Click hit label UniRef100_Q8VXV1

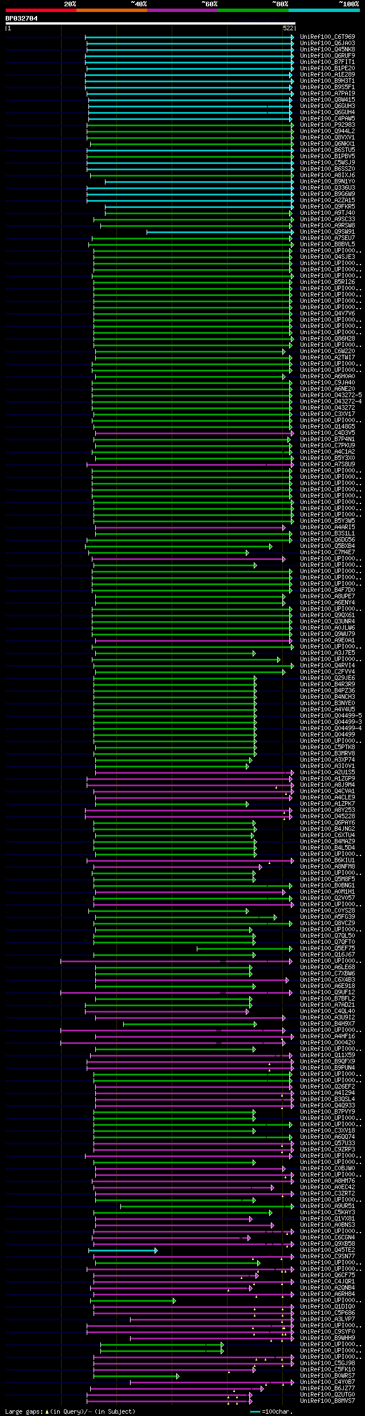(327, 138)
